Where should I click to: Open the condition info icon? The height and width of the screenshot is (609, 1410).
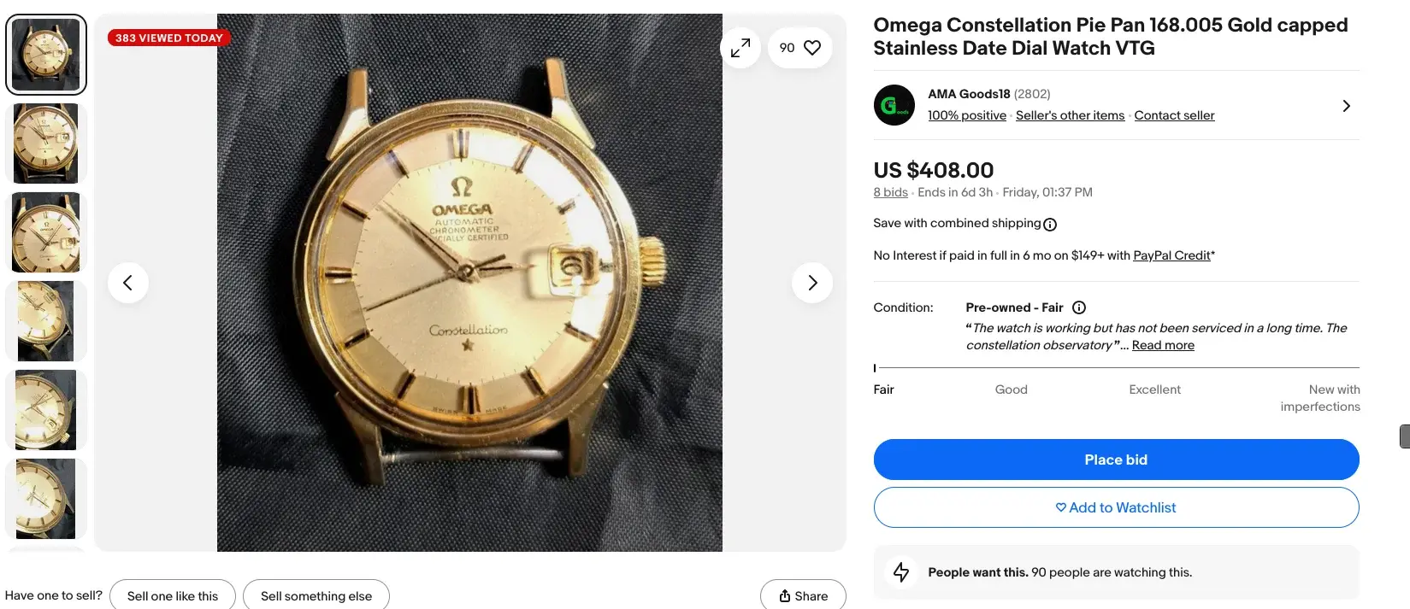[x=1079, y=307]
